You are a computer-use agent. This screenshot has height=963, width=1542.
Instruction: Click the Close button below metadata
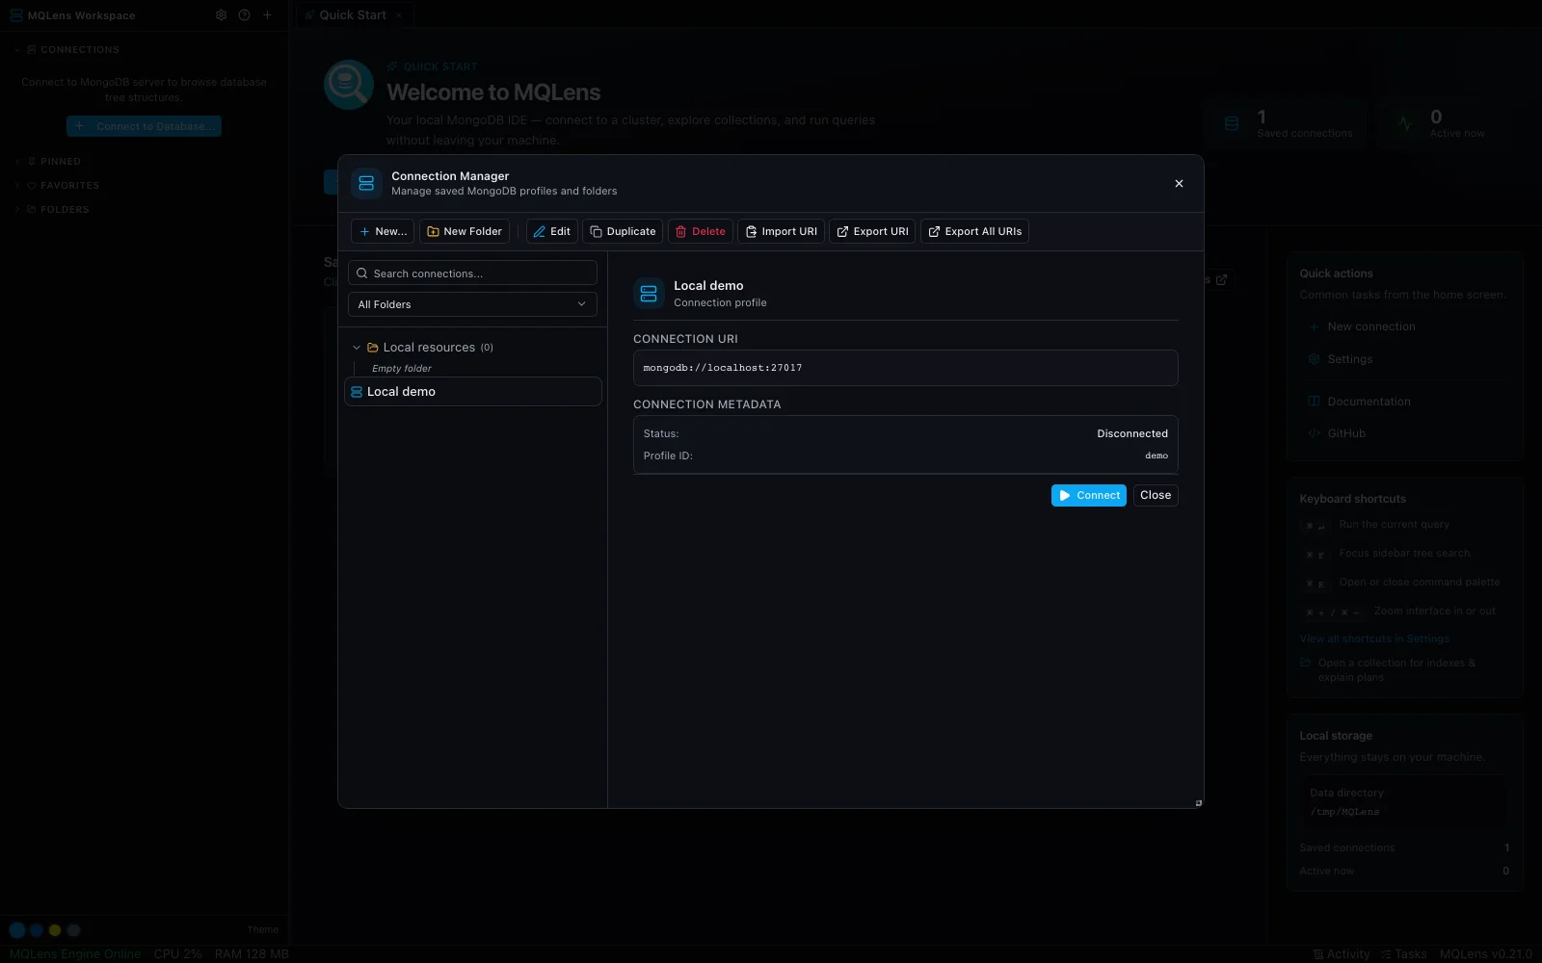1156,495
